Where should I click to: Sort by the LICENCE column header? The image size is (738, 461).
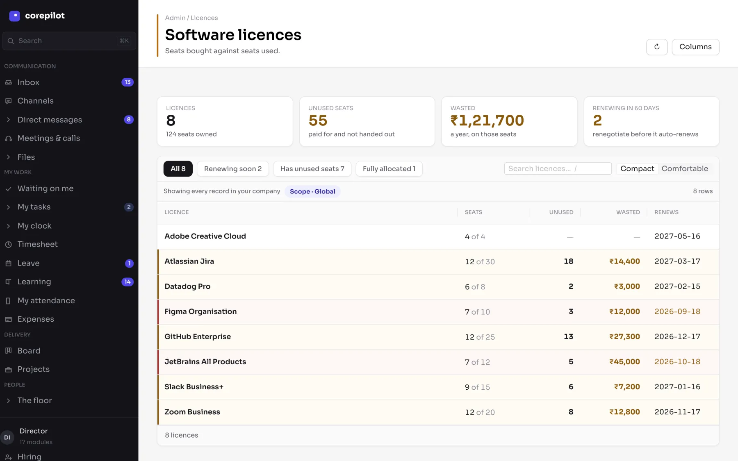(x=177, y=212)
